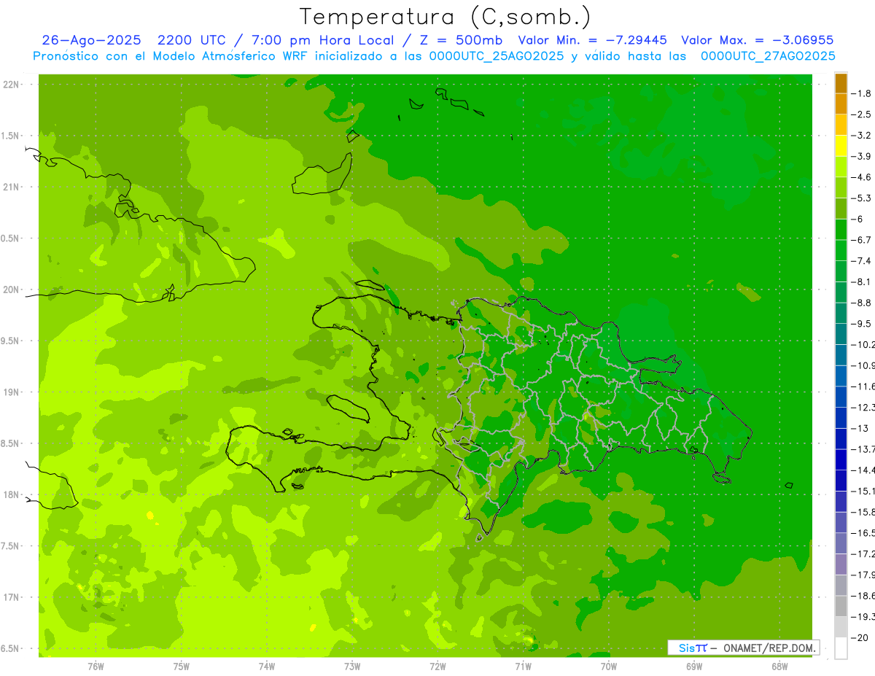875x676 pixels.
Task: Click the colorbar value '-7.4'
Action: (861, 261)
